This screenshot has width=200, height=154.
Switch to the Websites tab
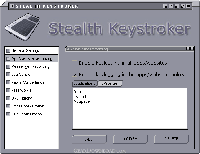click(110, 83)
